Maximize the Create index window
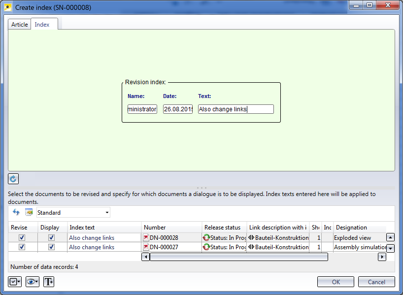This screenshot has width=403, height=295. coord(369,5)
